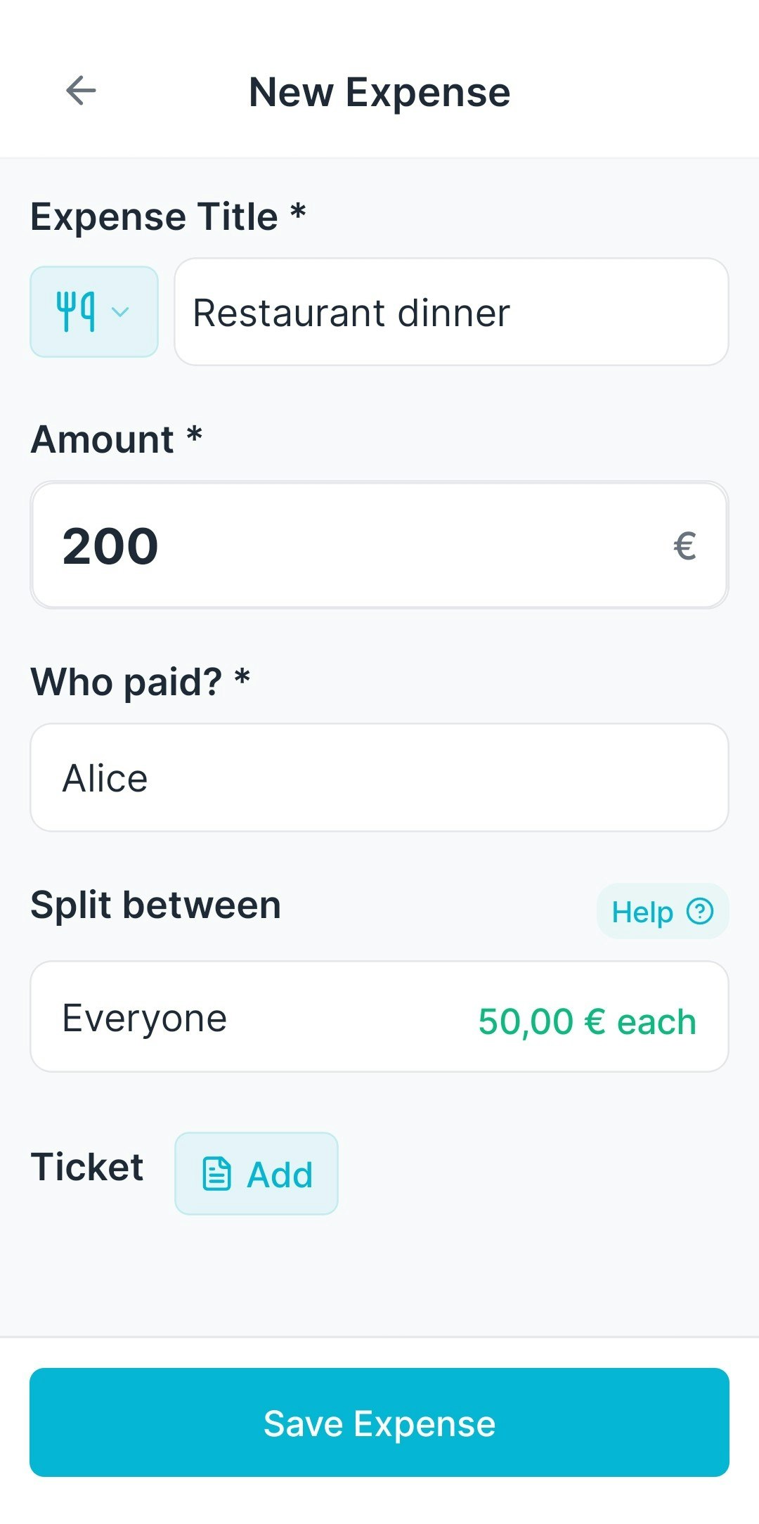Click the 50,00 € each amount
This screenshot has width=759, height=1524.
coord(588,1021)
